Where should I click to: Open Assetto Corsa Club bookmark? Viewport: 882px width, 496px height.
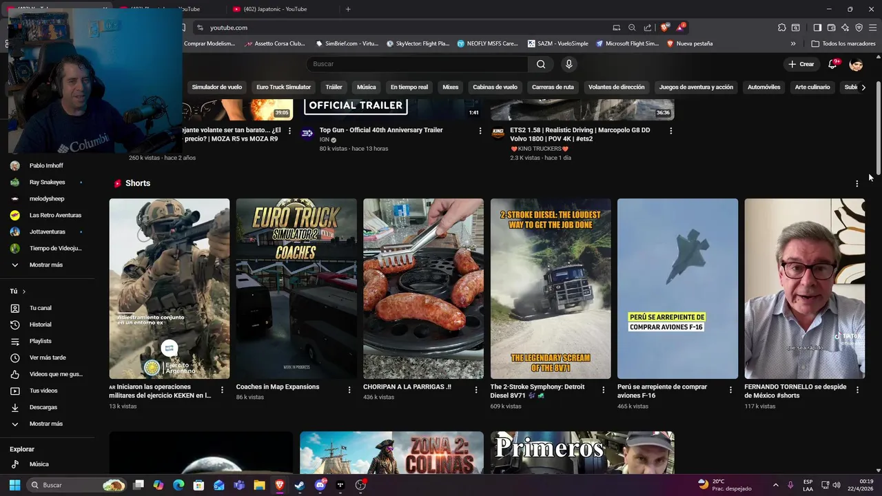[274, 43]
